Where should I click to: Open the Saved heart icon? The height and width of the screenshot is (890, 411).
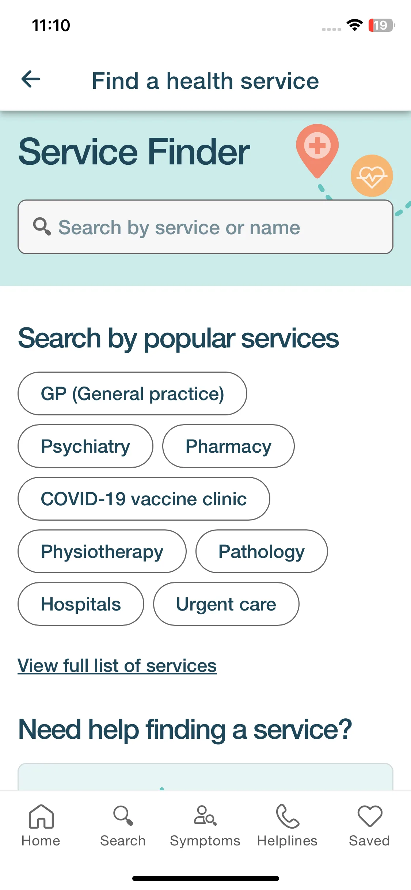click(370, 816)
